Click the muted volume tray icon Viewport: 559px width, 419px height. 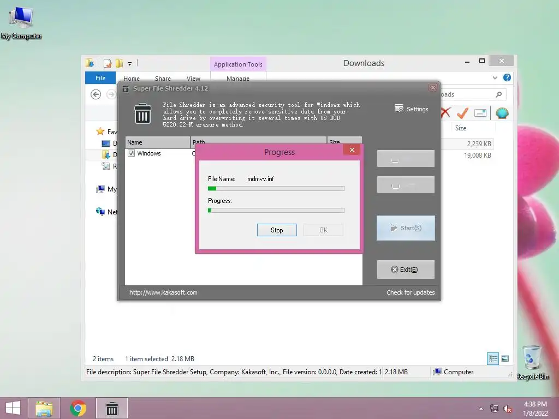(x=507, y=409)
